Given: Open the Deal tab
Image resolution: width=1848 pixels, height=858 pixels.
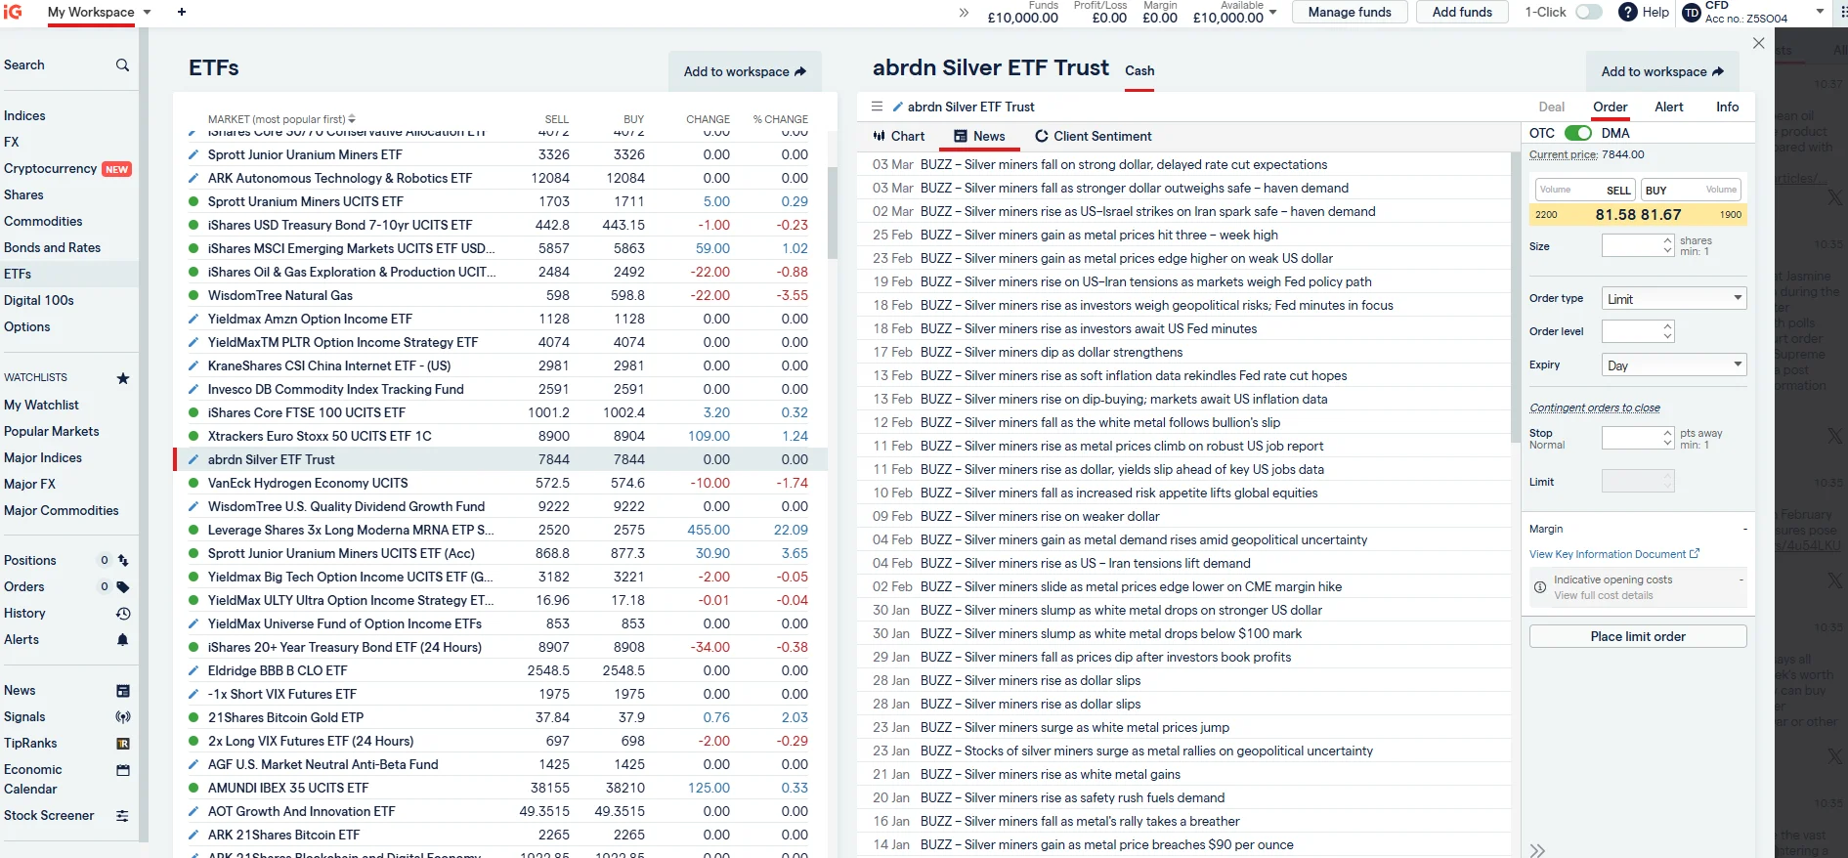Looking at the screenshot, I should pos(1552,107).
